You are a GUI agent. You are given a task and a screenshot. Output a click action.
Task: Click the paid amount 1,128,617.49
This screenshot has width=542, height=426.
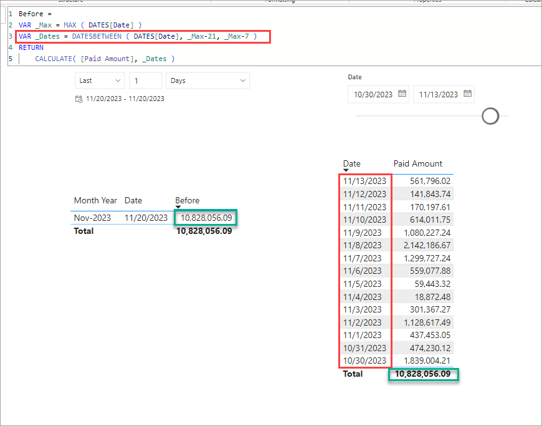[x=427, y=322]
